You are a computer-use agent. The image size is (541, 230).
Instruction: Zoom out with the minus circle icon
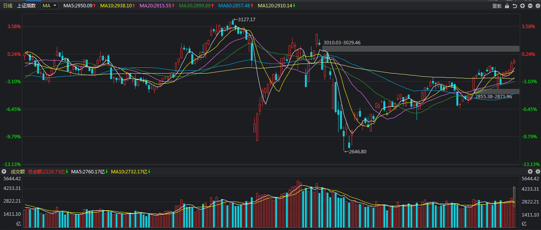pos(530,6)
